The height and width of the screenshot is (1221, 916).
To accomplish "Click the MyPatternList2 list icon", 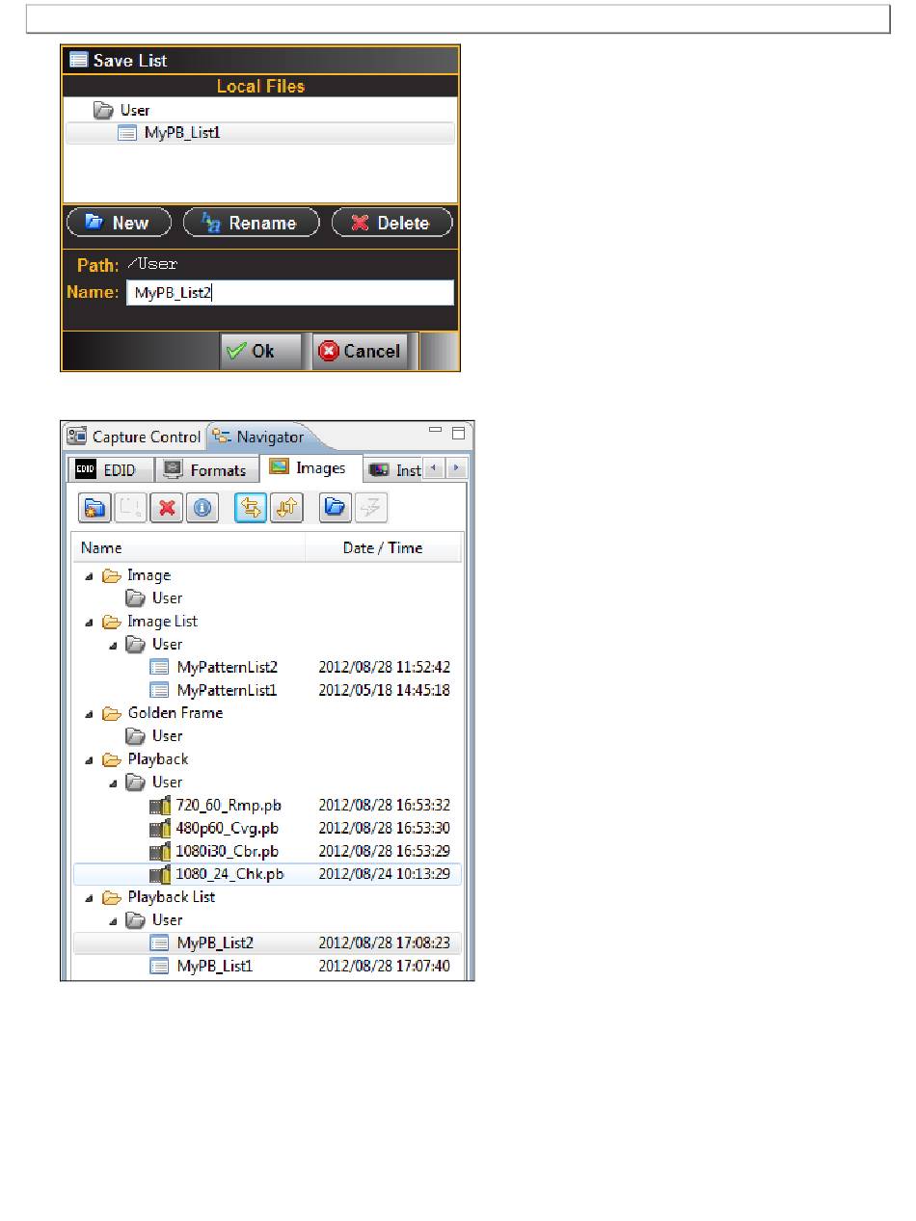I will point(160,667).
